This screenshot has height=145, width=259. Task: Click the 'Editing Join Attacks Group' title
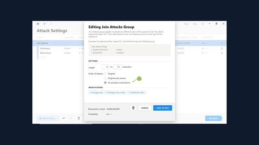click(111, 27)
